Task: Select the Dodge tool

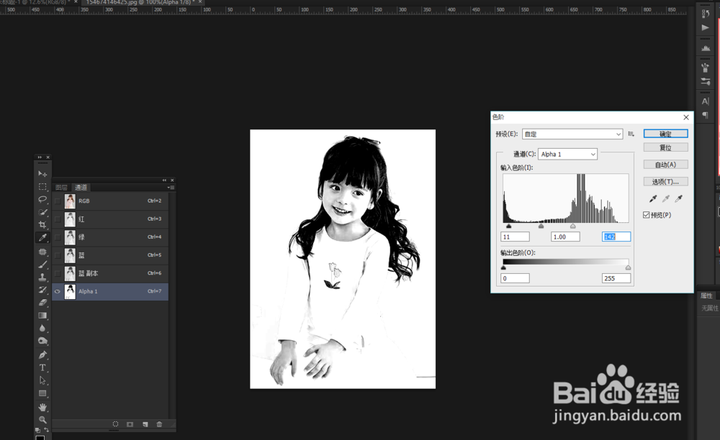Action: tap(42, 341)
